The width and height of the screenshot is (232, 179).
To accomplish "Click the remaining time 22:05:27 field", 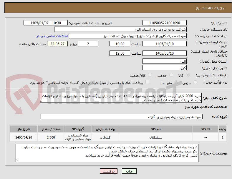I will 57,44.
